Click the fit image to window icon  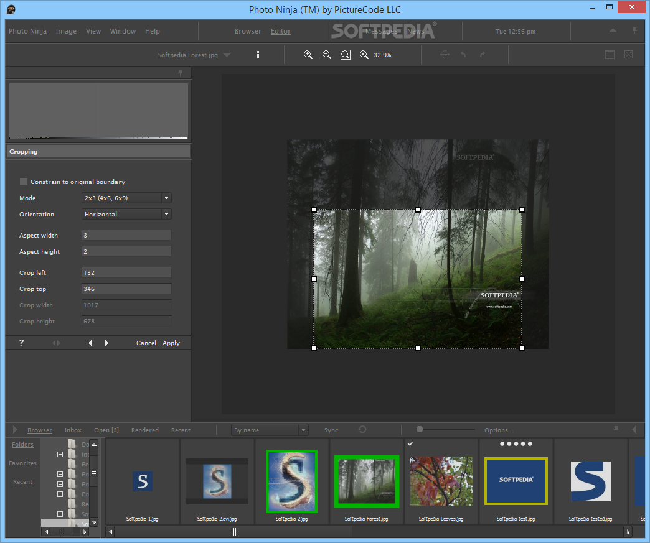[x=346, y=55]
